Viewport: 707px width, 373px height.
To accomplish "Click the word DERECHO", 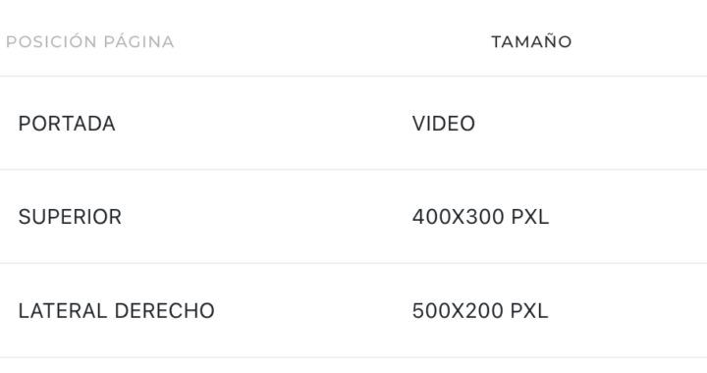I will tap(165, 311).
